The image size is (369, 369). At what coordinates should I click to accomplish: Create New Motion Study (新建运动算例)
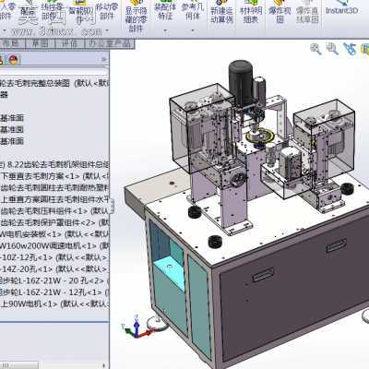221,13
